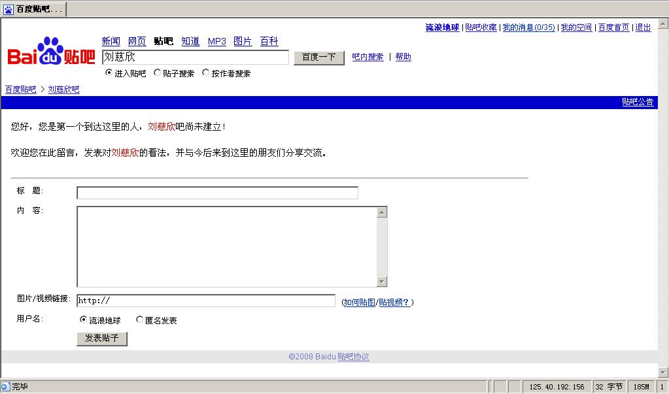Image resolution: width=669 pixels, height=394 pixels.
Task: Open the 新闻 navigation tab
Action: 111,41
